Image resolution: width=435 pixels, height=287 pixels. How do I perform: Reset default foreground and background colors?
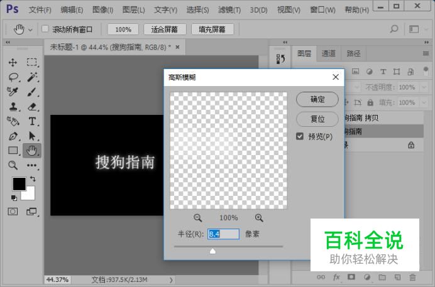[x=14, y=198]
